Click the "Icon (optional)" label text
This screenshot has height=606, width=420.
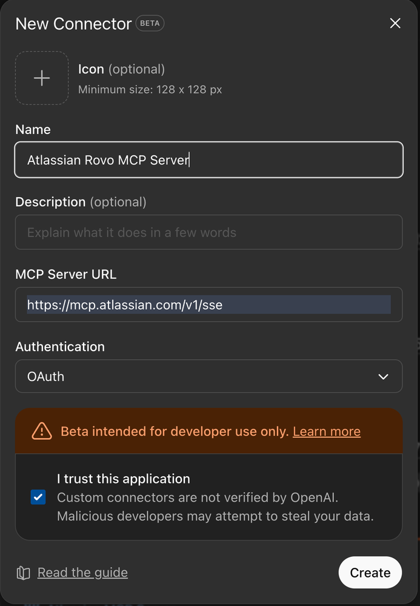pyautogui.click(x=121, y=69)
